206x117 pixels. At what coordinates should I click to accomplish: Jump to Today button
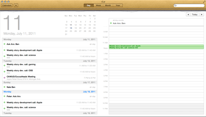pos(195,15)
